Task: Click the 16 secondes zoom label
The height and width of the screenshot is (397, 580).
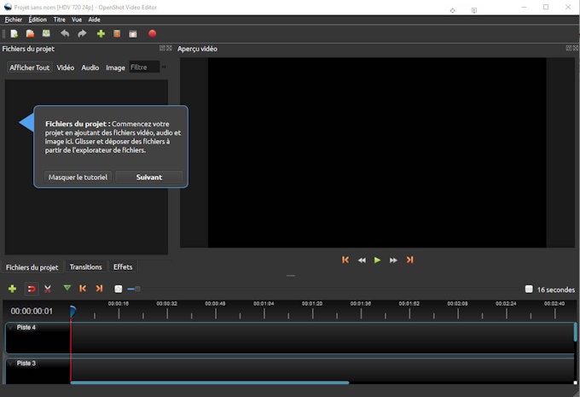Action: pos(556,289)
